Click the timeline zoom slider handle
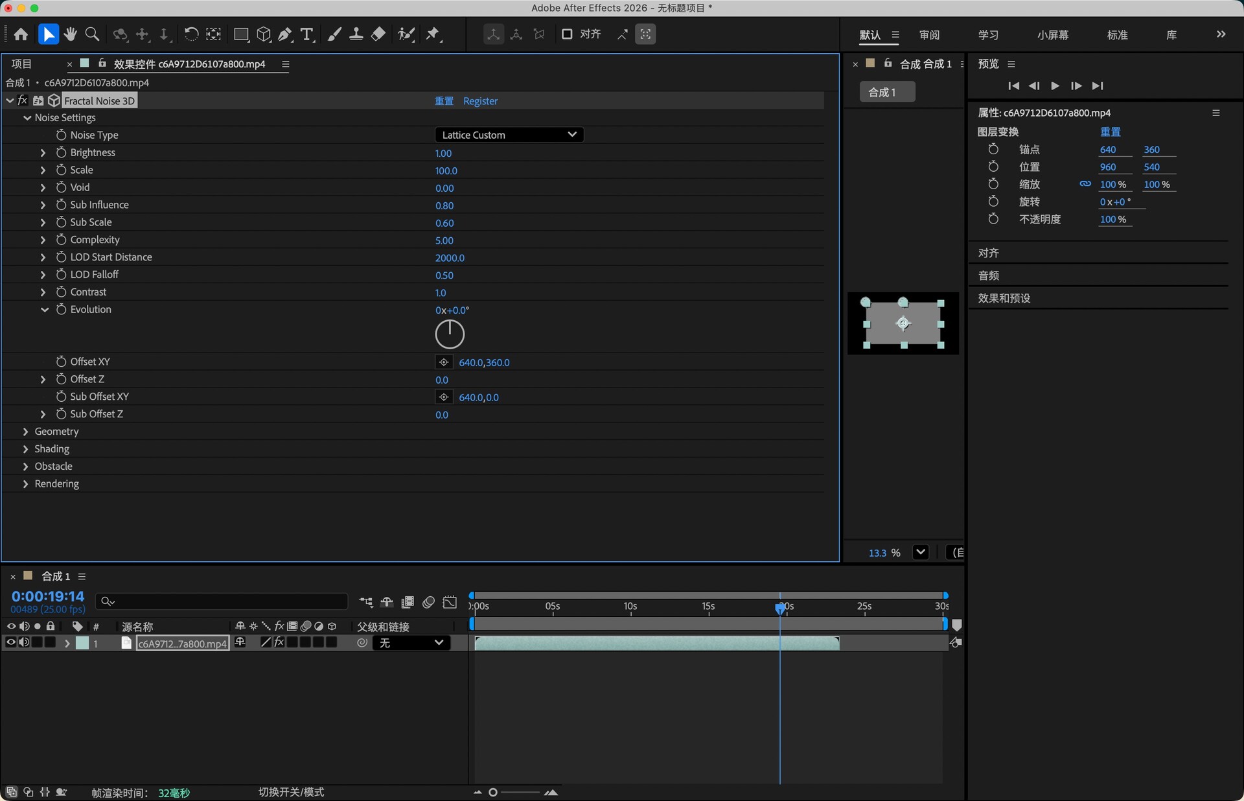This screenshot has height=801, width=1244. point(493,792)
